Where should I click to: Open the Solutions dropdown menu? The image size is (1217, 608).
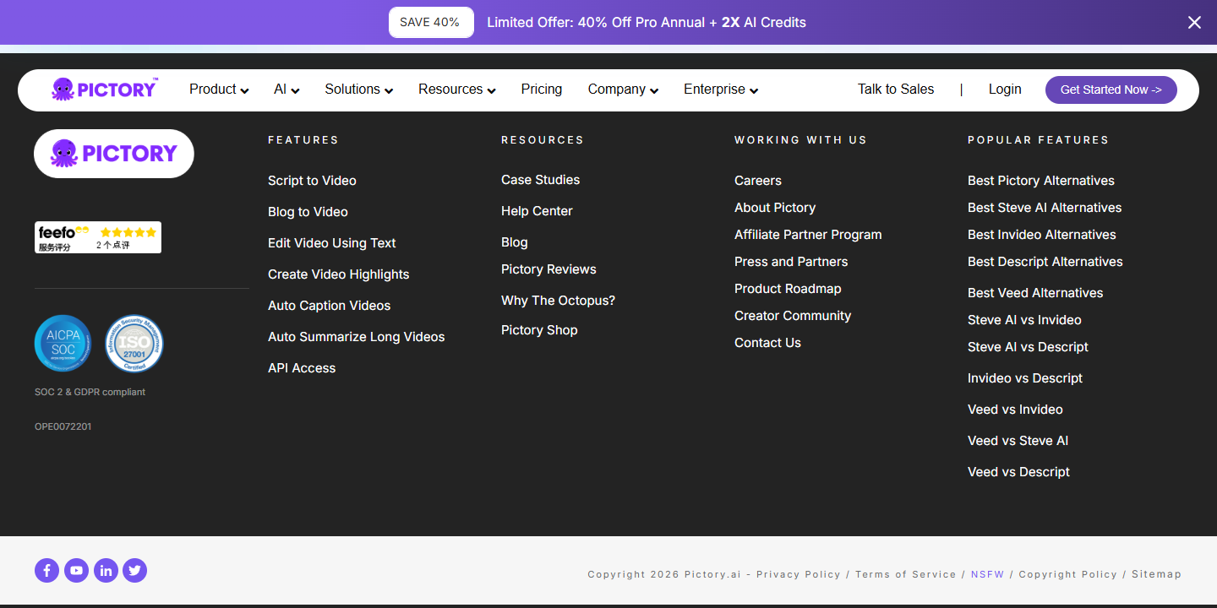359,90
